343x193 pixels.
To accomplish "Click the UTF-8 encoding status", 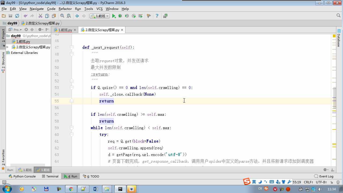I will (x=321, y=182).
